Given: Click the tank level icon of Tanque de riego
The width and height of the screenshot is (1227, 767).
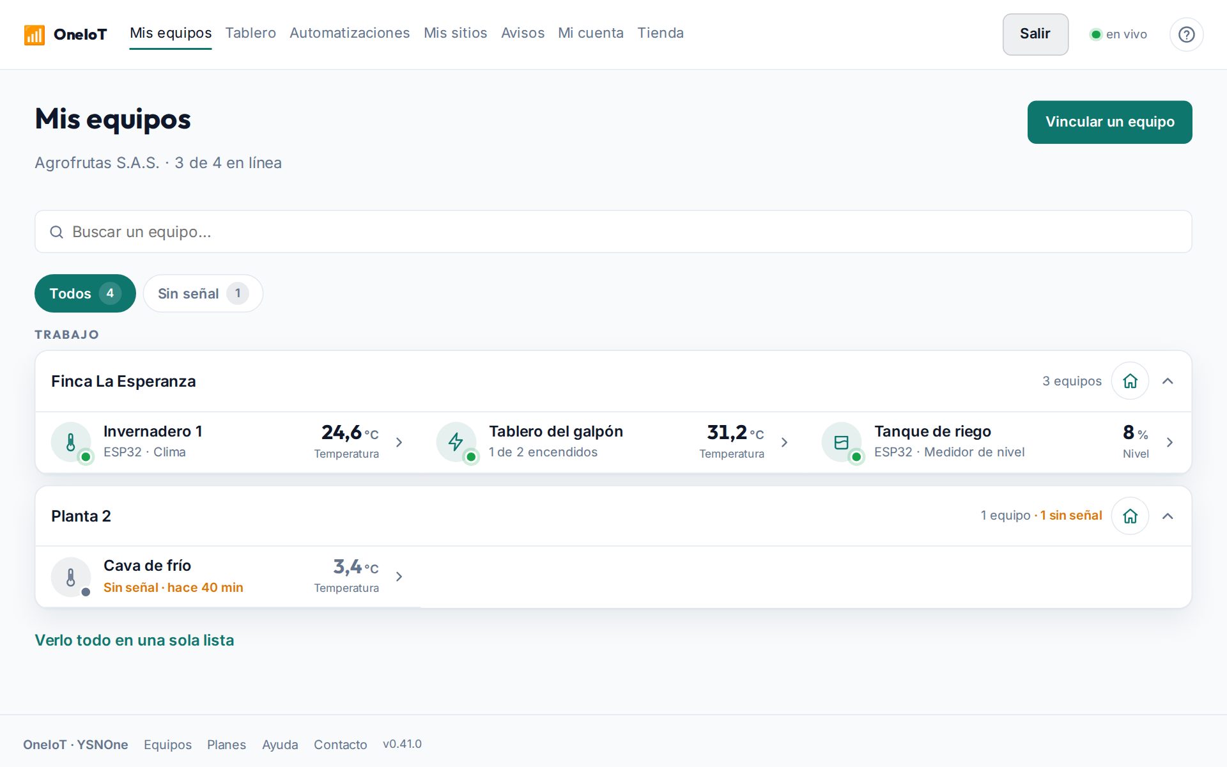Looking at the screenshot, I should (x=841, y=442).
